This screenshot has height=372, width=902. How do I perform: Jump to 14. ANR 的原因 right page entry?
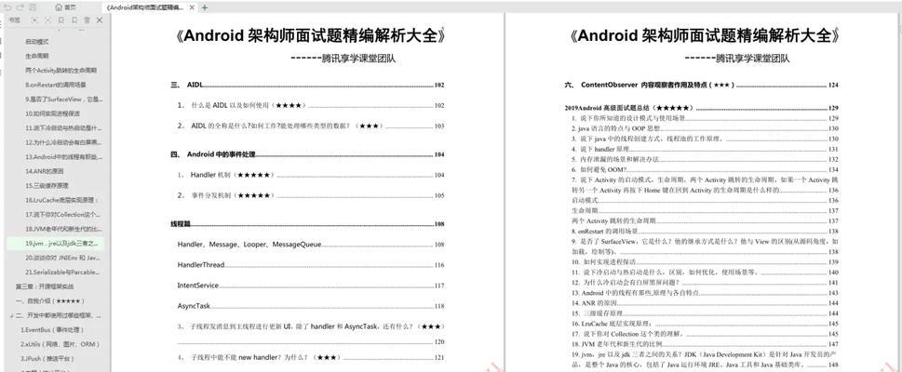(705, 303)
